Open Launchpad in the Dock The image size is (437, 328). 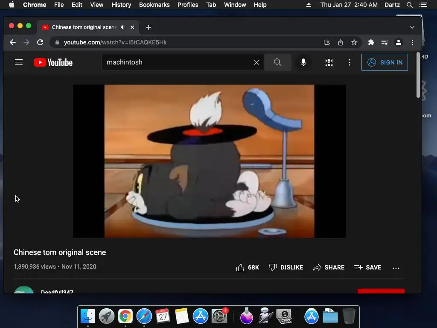[106, 316]
